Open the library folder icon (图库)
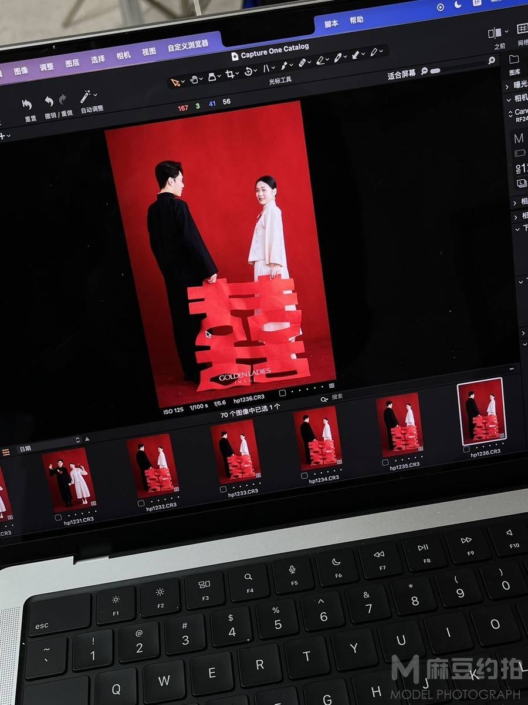The width and height of the screenshot is (528, 705). (x=514, y=59)
